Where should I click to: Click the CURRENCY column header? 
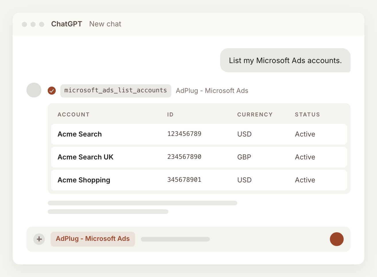tap(255, 114)
